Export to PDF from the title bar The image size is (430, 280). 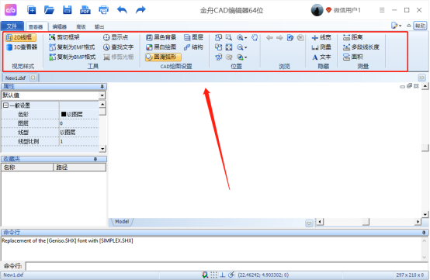tap(85, 10)
